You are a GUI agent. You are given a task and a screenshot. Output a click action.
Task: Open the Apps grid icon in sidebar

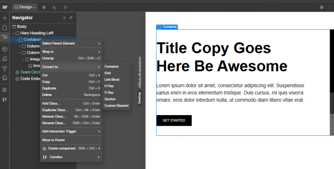click(x=5, y=90)
